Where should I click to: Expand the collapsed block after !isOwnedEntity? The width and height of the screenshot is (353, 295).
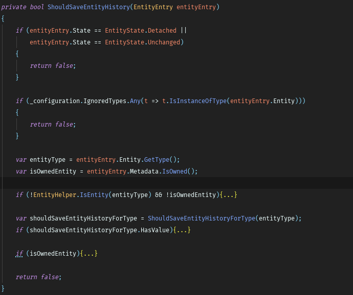coord(228,195)
